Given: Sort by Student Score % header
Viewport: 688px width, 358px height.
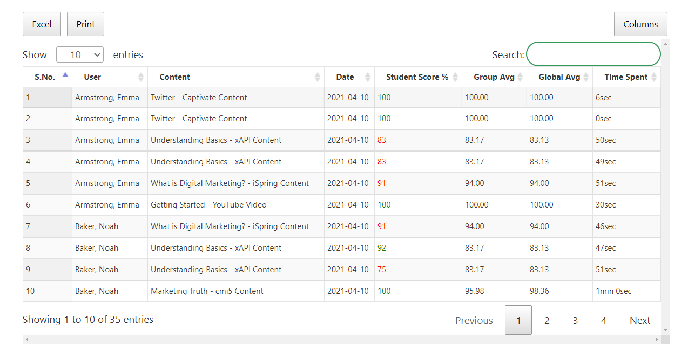Looking at the screenshot, I should click(418, 77).
